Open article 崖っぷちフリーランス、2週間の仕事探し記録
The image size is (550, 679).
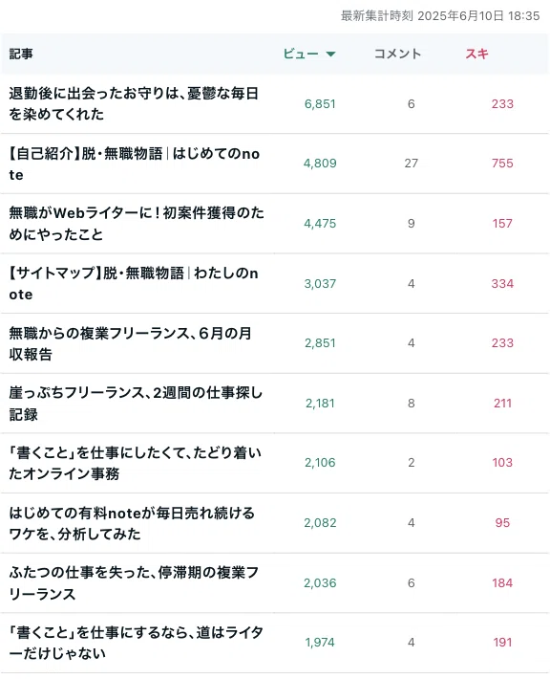pyautogui.click(x=136, y=404)
